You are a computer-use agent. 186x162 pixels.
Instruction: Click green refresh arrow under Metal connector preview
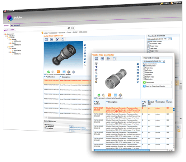pos(48,72)
